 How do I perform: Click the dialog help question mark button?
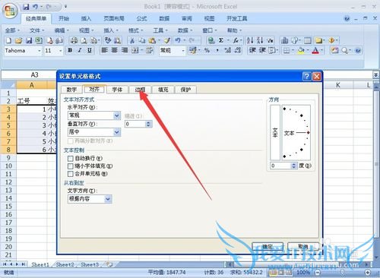[306, 76]
